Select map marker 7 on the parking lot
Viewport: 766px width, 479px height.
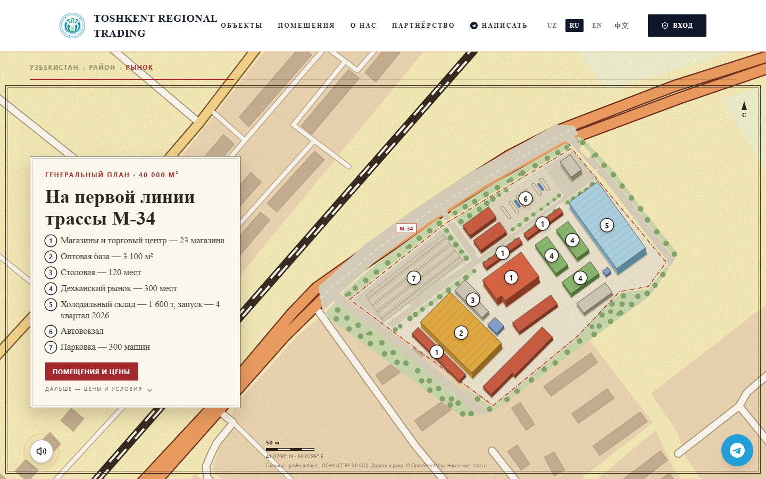coord(414,278)
